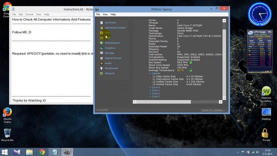Click the vertical scrollbar down arrow
277x156 pixels.
(224, 98)
